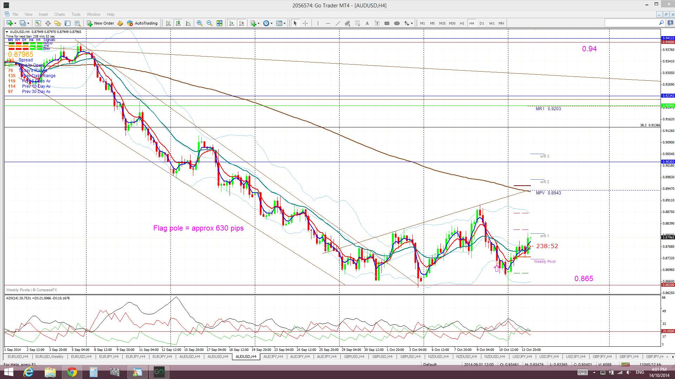This screenshot has width=675, height=379.
Task: Toggle the AutoTrading button
Action: coord(142,23)
